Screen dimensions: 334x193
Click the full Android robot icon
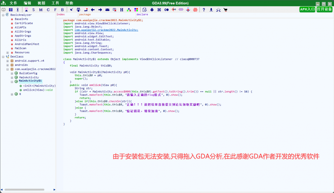[x=152, y=10]
